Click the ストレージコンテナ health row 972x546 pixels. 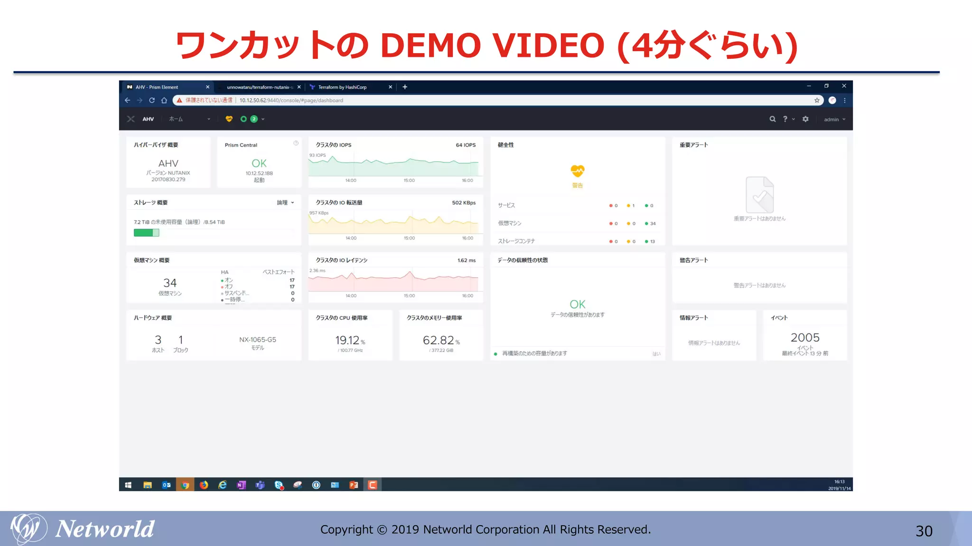coord(577,241)
